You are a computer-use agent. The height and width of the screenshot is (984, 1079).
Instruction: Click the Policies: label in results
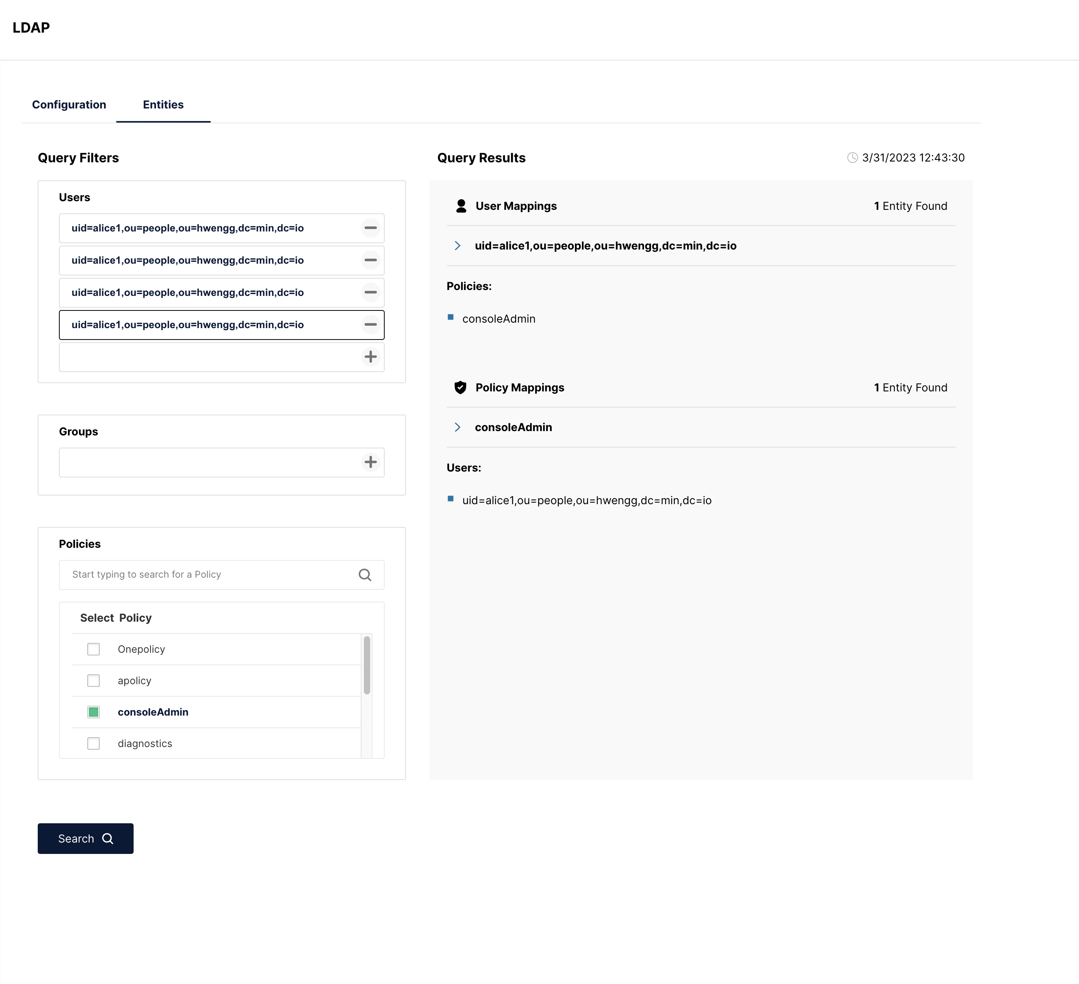coord(469,286)
